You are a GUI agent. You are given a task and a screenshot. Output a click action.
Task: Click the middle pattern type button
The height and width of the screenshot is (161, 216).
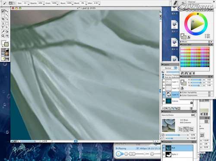(x=186, y=129)
